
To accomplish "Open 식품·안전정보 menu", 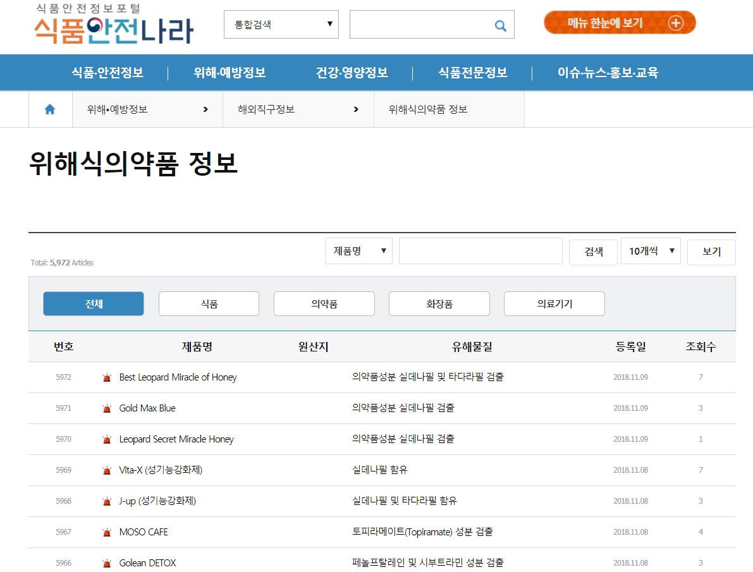I will (107, 73).
